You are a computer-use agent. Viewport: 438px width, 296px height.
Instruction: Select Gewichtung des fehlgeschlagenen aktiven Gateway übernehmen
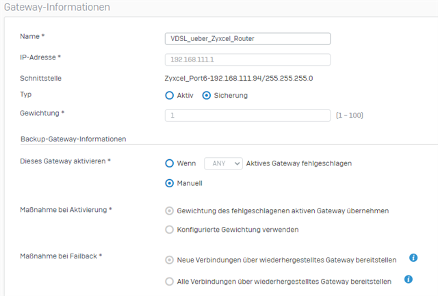pos(170,210)
